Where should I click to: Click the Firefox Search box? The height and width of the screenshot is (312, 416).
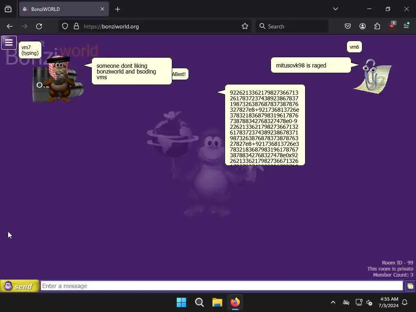[x=292, y=26]
